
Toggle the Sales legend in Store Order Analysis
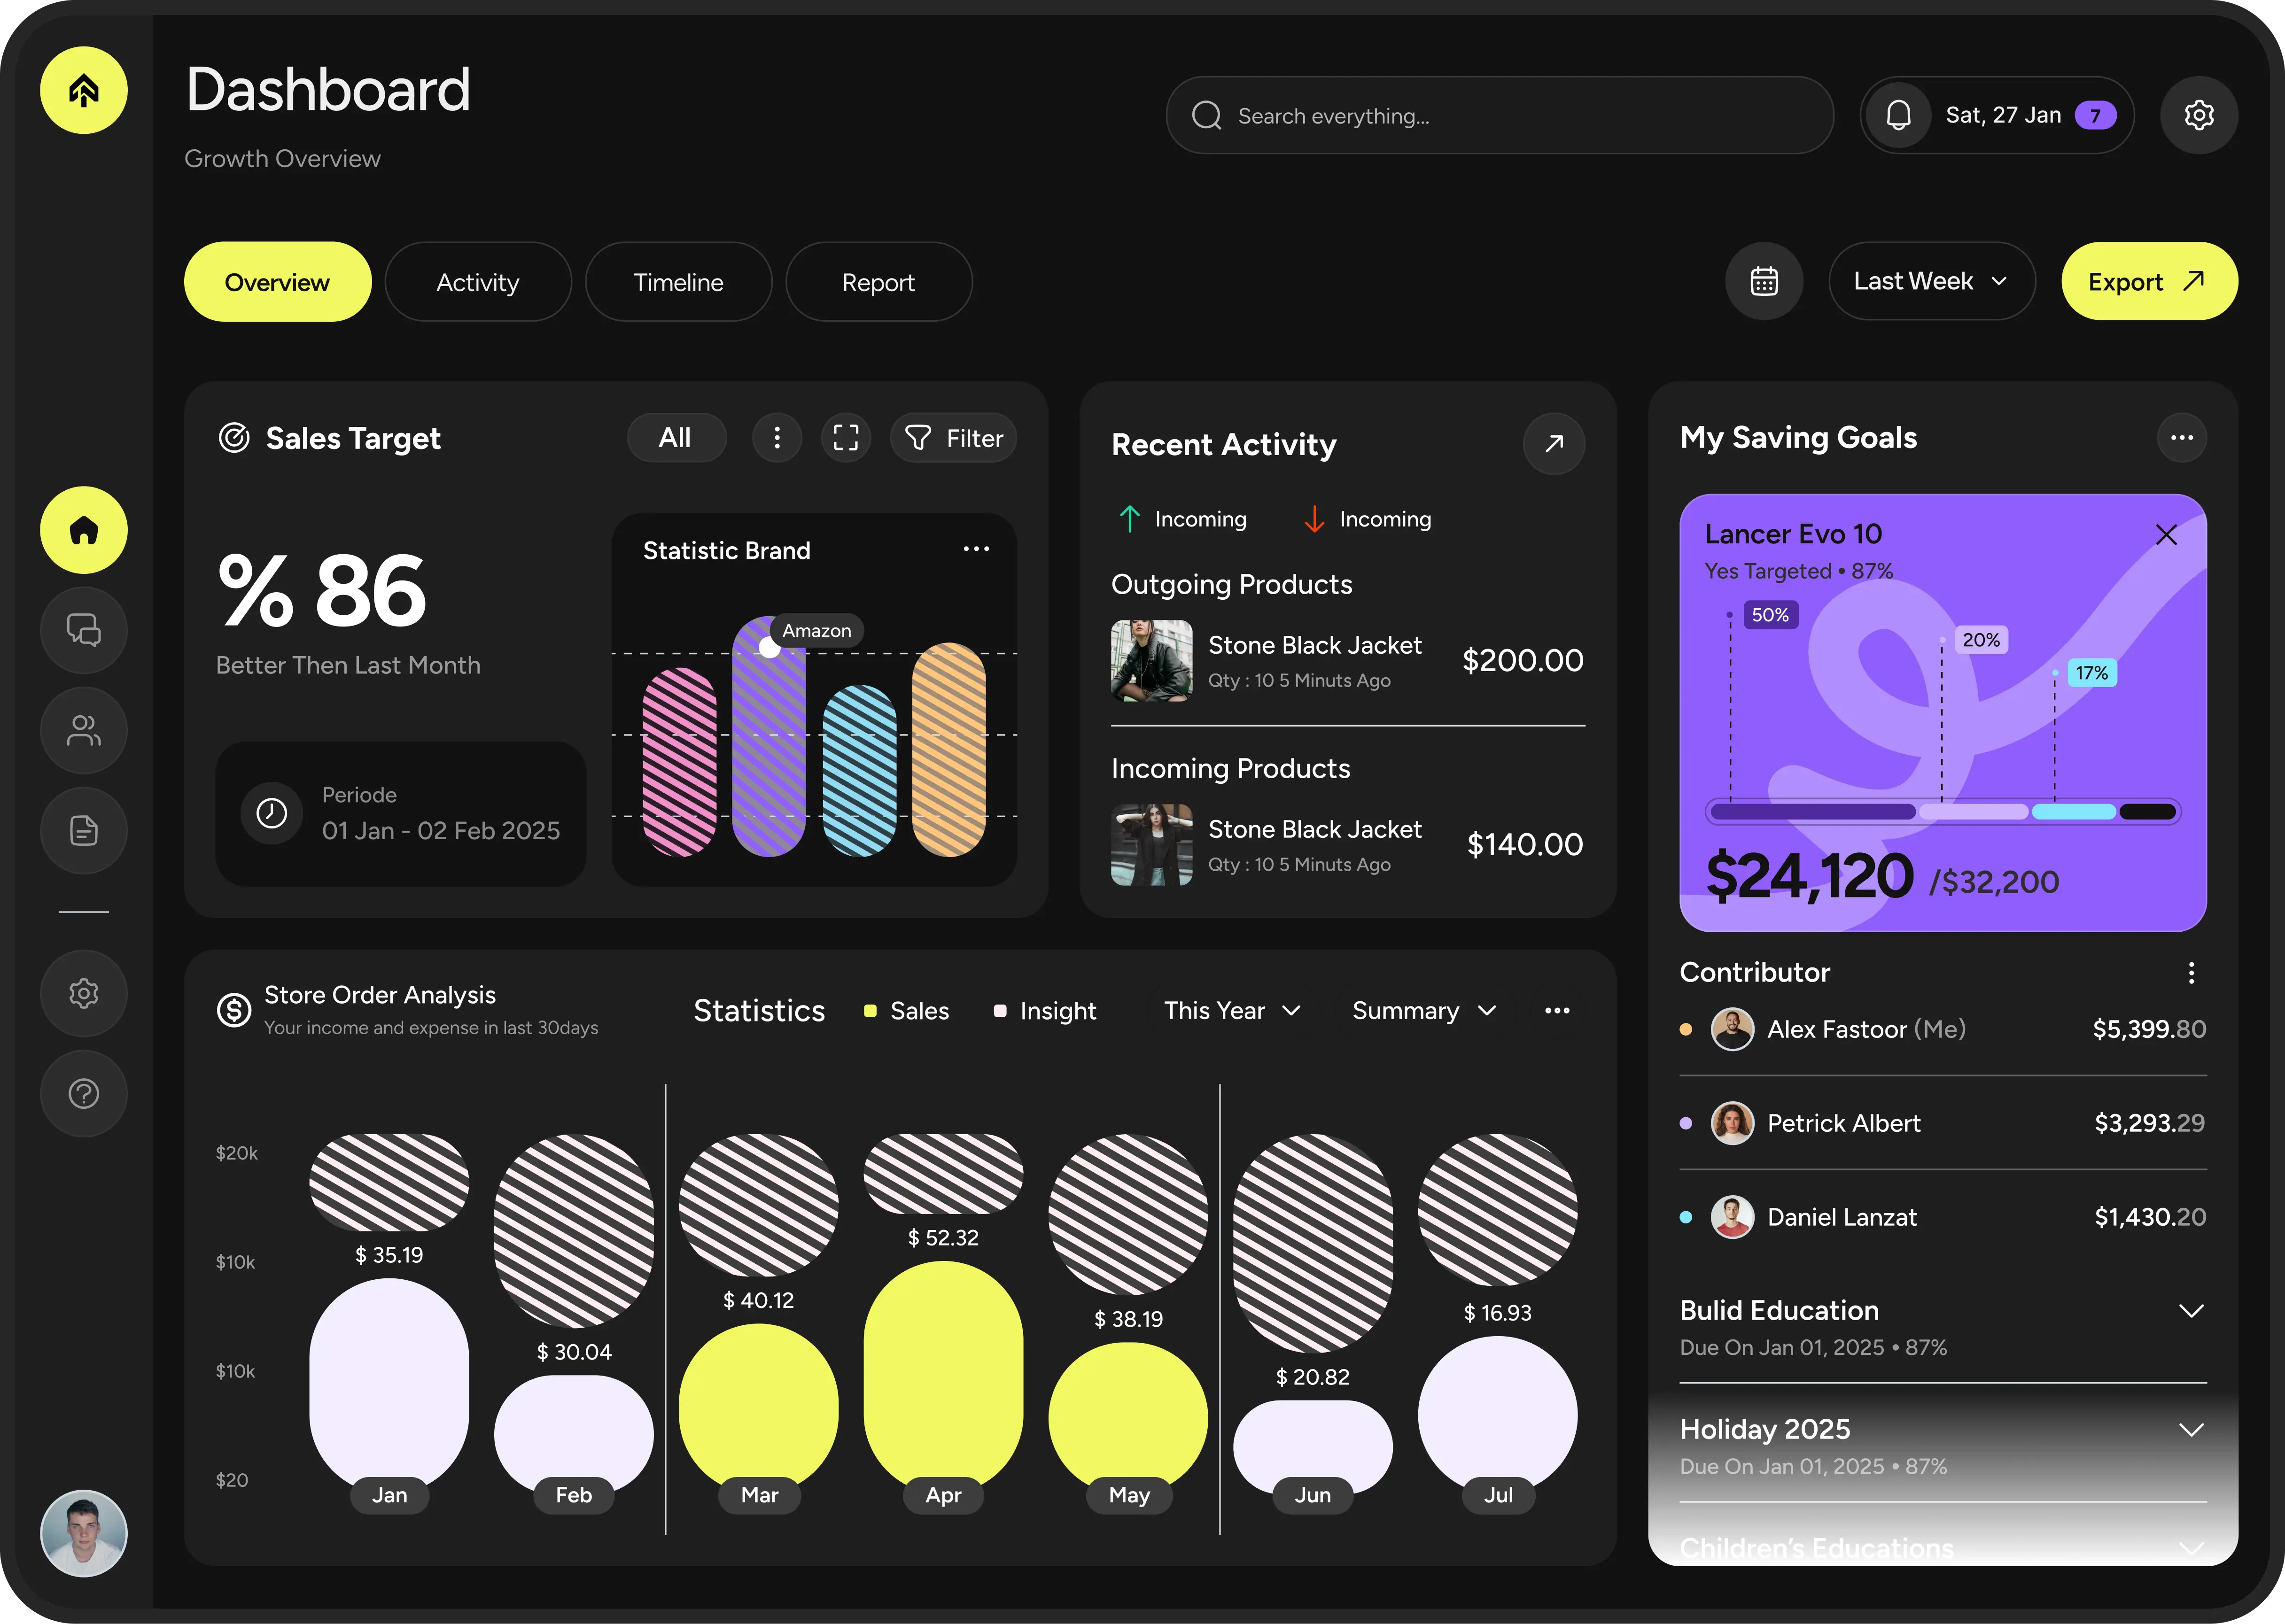pos(906,1010)
